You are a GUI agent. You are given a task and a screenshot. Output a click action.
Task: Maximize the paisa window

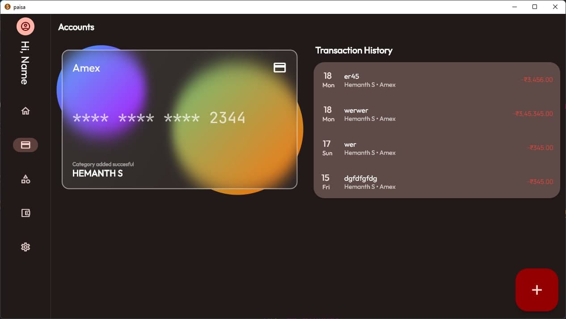pos(535,7)
